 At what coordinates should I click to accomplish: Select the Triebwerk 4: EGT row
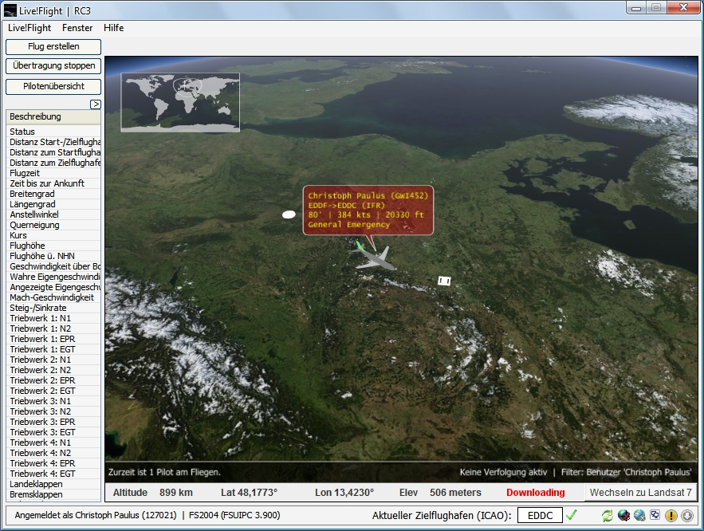53,474
